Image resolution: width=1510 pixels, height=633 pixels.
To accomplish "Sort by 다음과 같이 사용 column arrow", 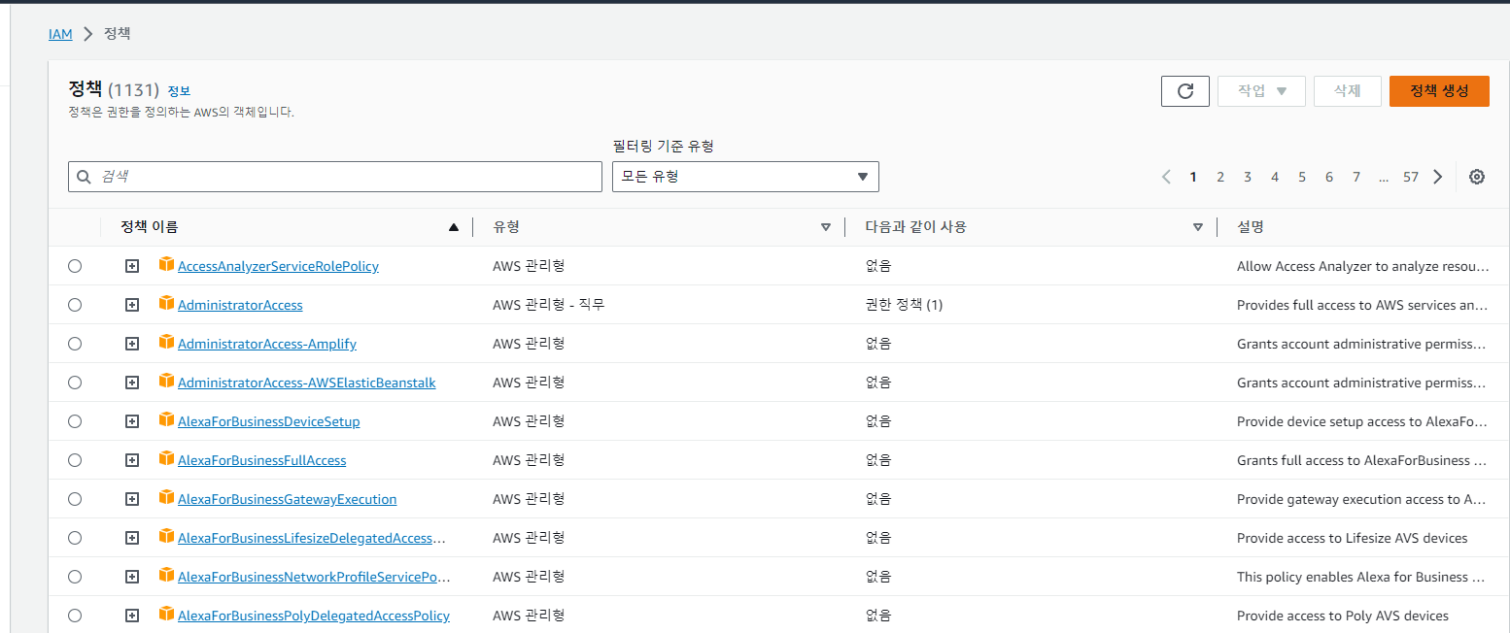I will 1198,227.
